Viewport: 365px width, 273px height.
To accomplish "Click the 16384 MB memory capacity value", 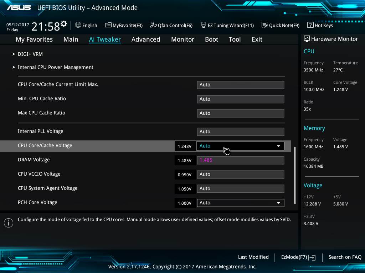I will pyautogui.click(x=313, y=166).
